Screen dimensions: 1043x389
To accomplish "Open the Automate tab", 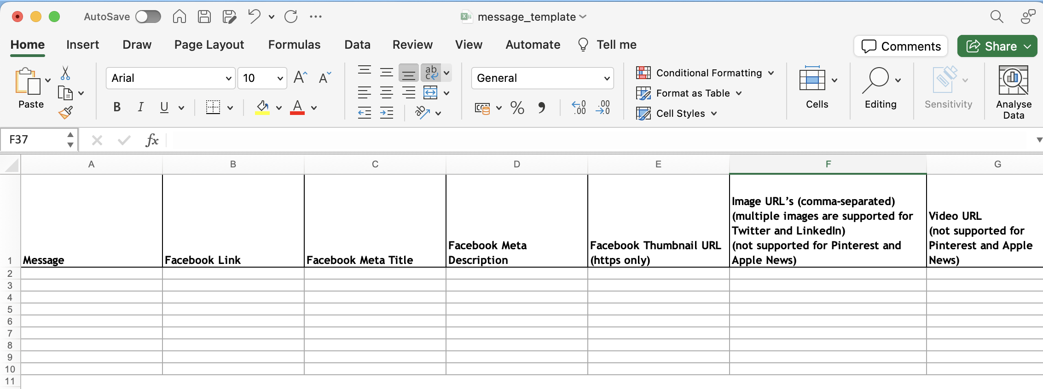I will pyautogui.click(x=533, y=45).
